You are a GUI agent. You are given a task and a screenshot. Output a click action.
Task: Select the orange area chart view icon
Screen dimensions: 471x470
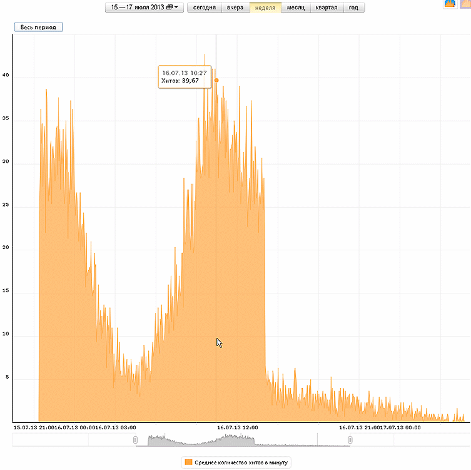(465, 3)
